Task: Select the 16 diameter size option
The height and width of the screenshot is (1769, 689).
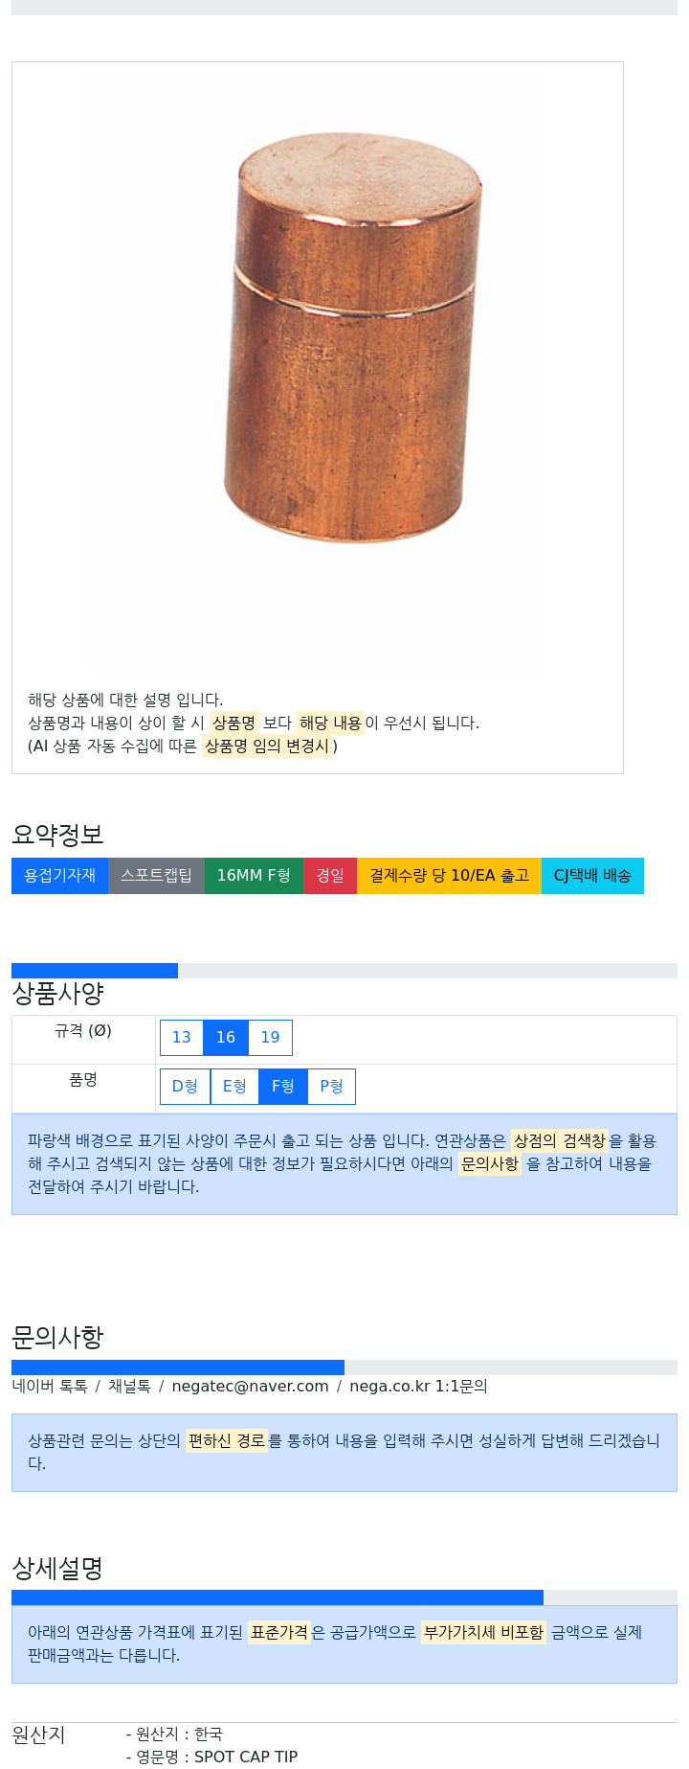Action: (226, 1037)
